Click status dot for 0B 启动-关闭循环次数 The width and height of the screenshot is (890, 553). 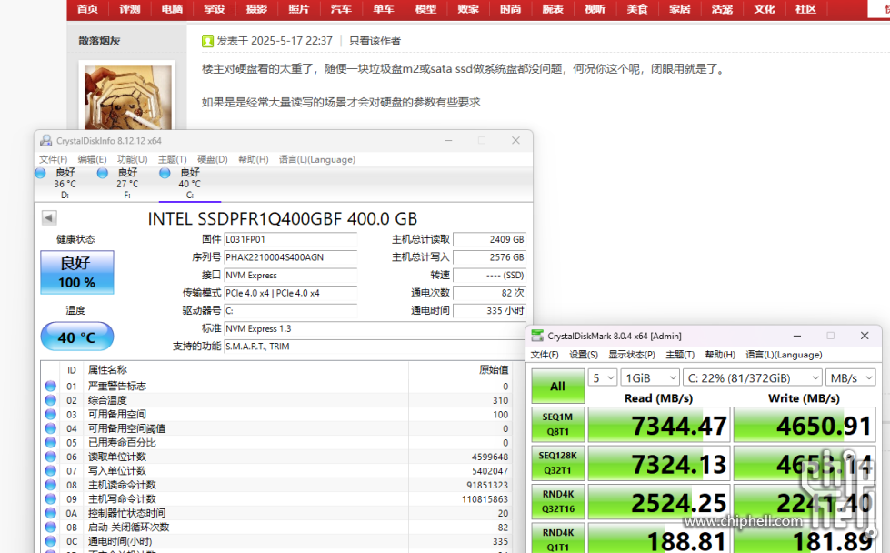51,527
